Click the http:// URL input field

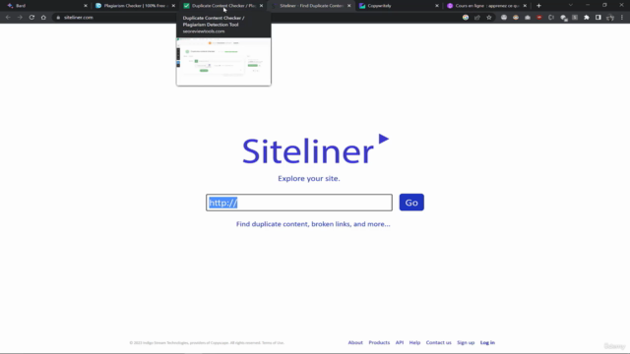coord(299,203)
